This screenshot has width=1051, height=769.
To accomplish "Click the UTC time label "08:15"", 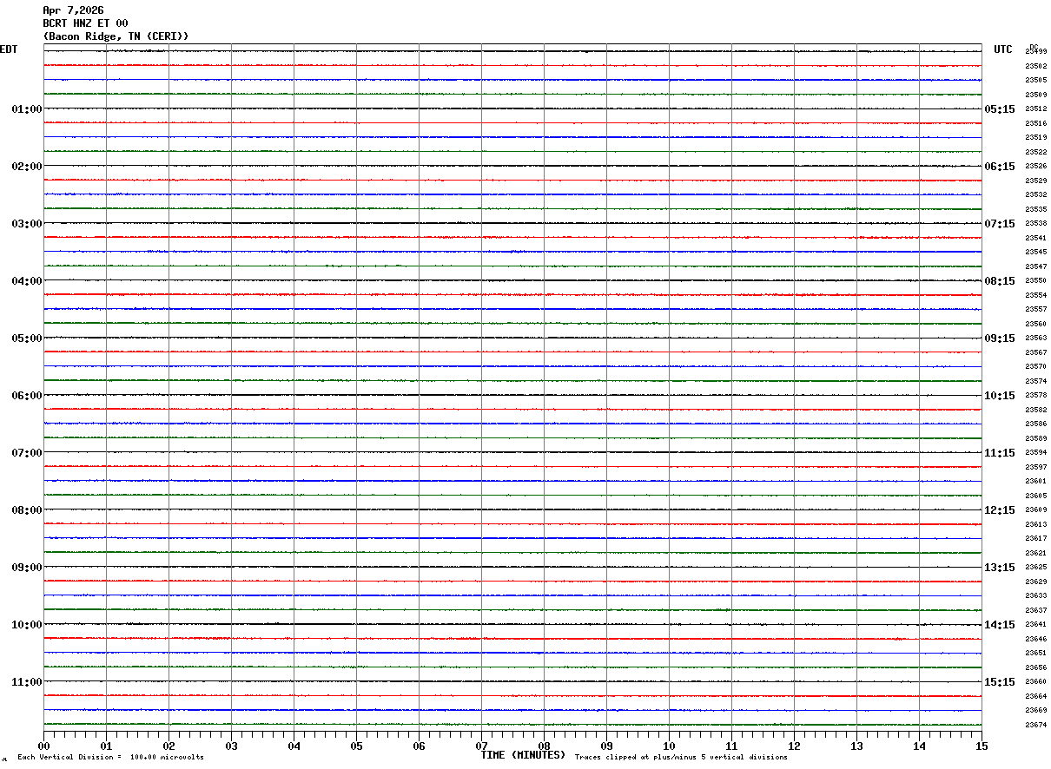I will [1000, 281].
